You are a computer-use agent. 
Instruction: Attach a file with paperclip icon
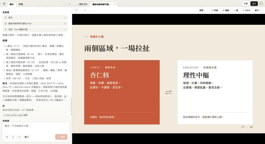[x=13, y=137]
